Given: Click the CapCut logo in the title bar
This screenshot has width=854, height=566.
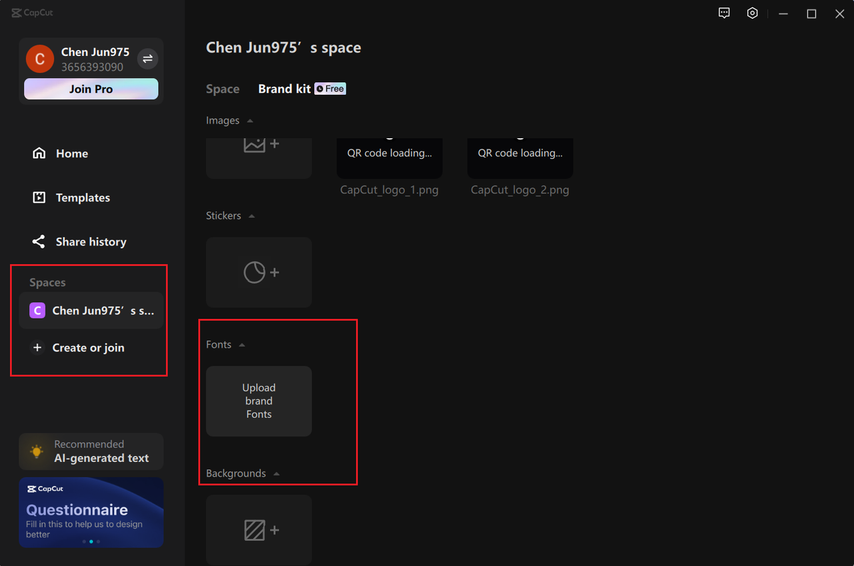Looking at the screenshot, I should pyautogui.click(x=31, y=12).
